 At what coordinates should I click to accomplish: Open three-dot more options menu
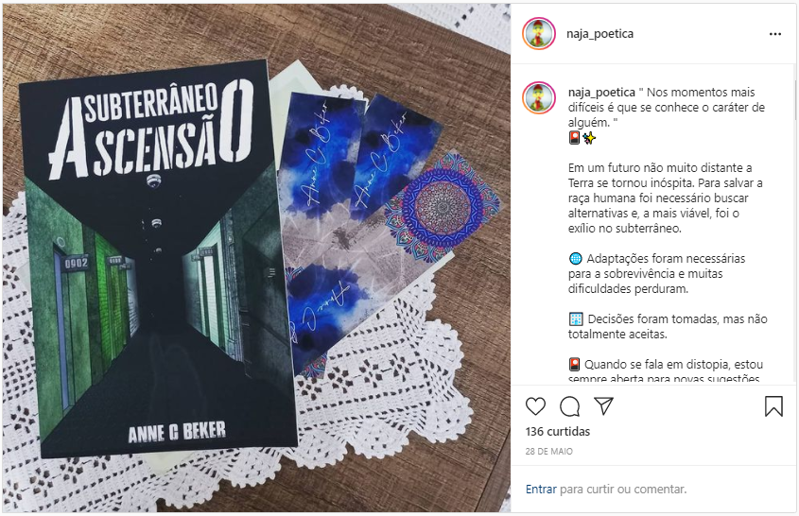pyautogui.click(x=775, y=34)
